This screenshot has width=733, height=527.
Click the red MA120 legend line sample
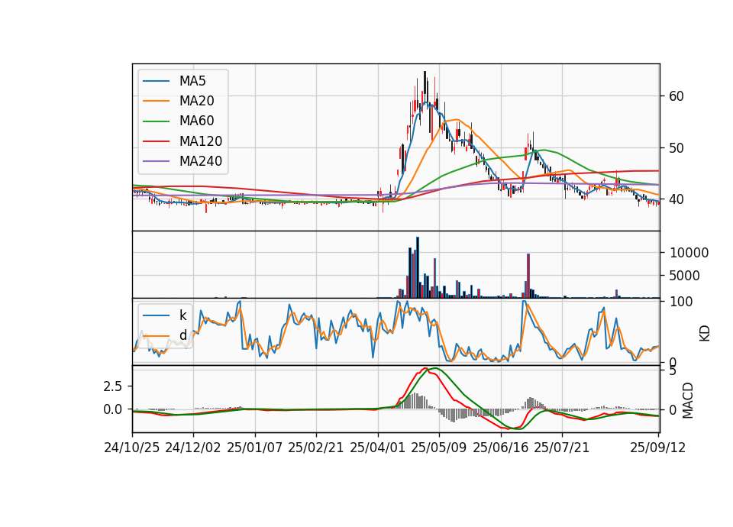click(x=156, y=141)
